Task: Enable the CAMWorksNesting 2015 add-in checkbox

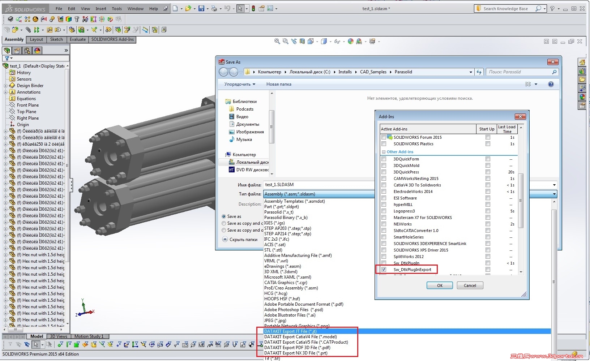Action: tap(384, 179)
